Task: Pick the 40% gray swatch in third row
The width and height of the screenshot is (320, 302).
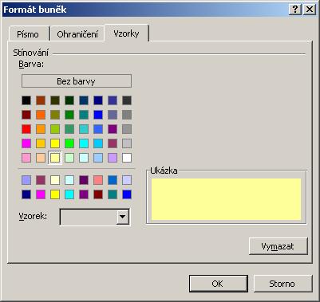Action: [x=127, y=129]
